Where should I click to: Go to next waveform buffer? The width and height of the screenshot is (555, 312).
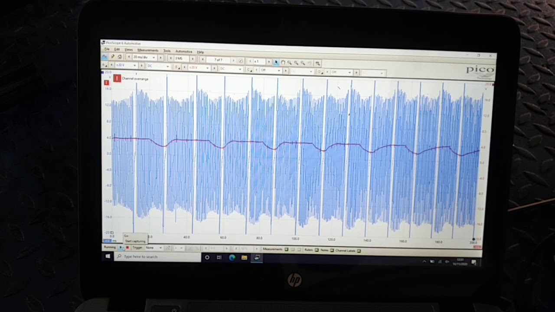[x=233, y=60]
